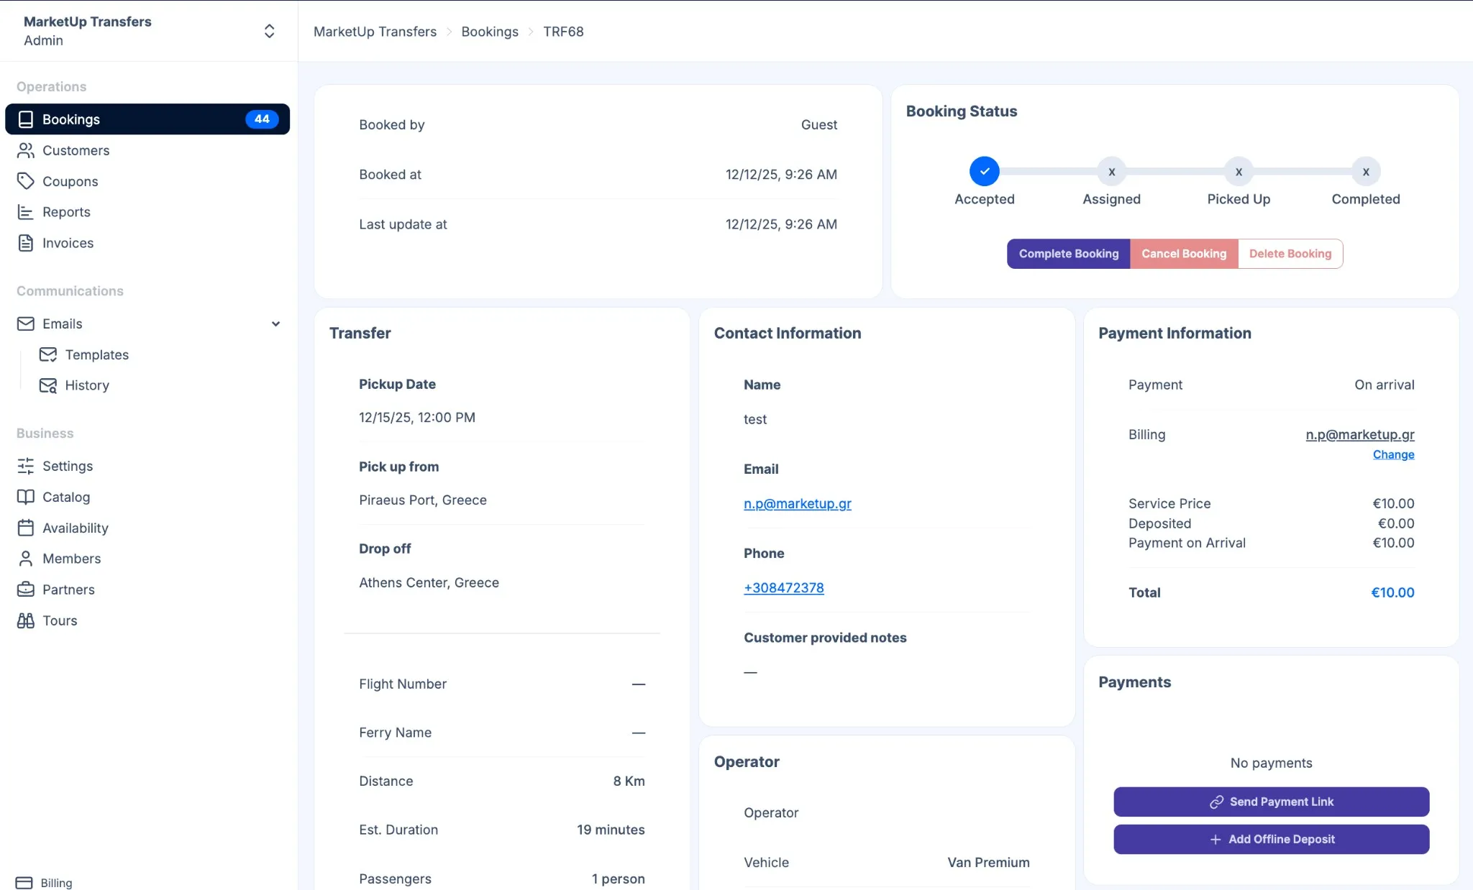The height and width of the screenshot is (890, 1473).
Task: Select the Picked Up status step
Action: click(1239, 172)
